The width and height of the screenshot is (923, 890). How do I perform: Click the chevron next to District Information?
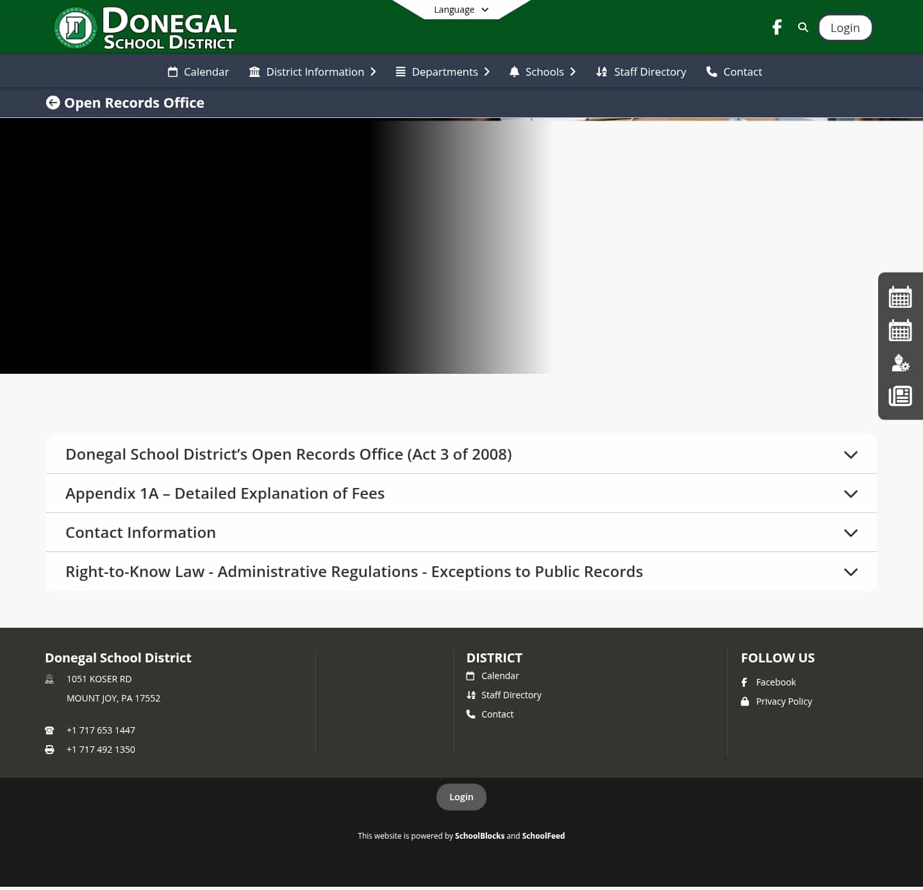point(373,72)
